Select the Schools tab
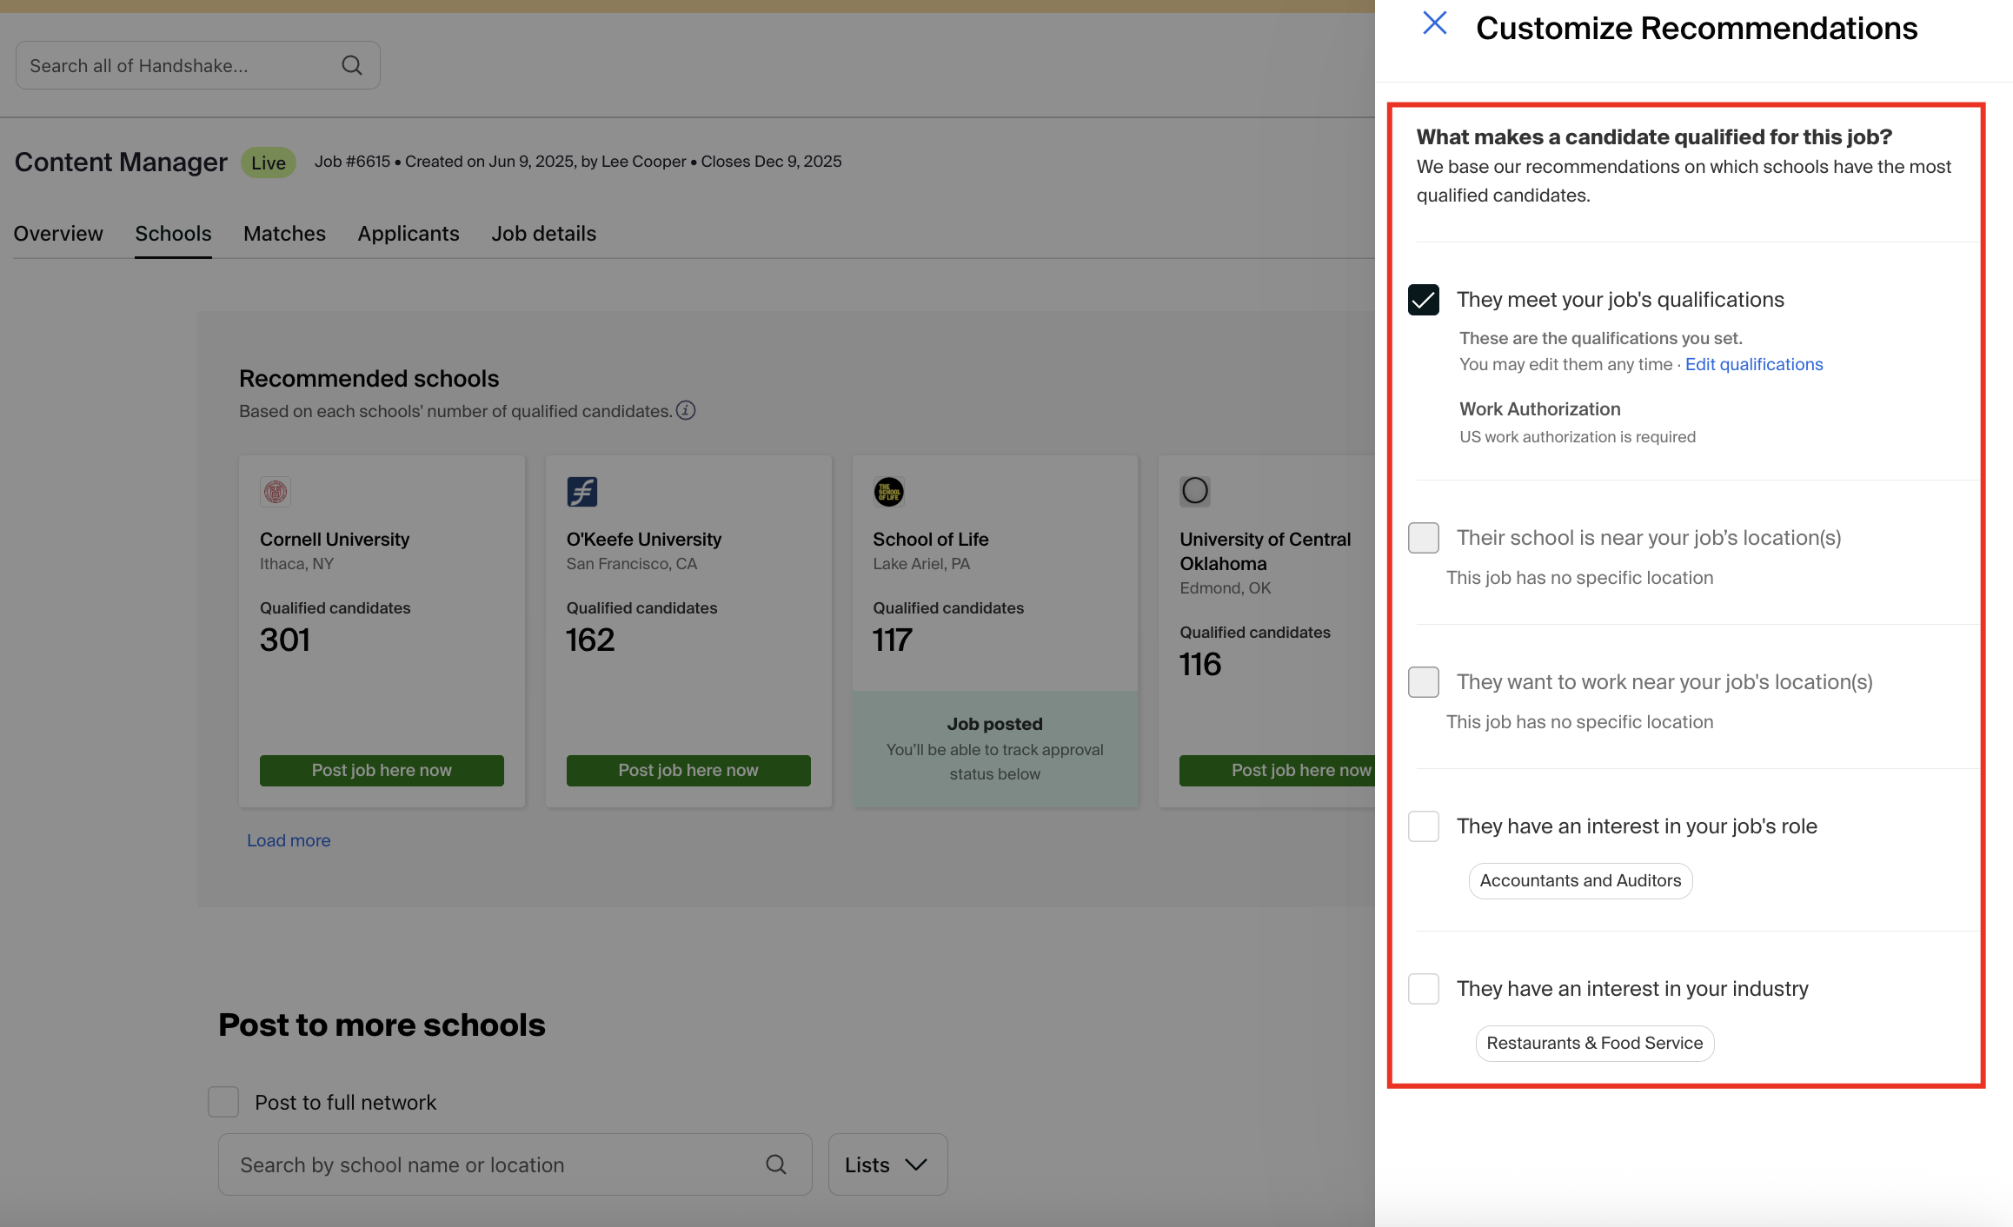The width and height of the screenshot is (2013, 1227). 173,234
